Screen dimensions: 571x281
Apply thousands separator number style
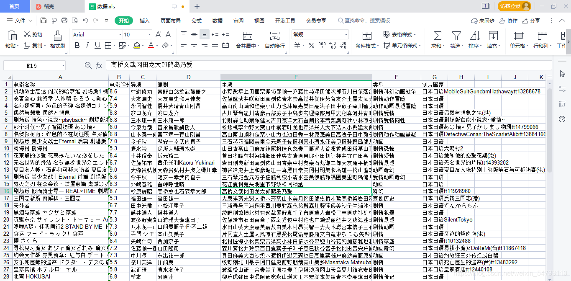pos(322,46)
